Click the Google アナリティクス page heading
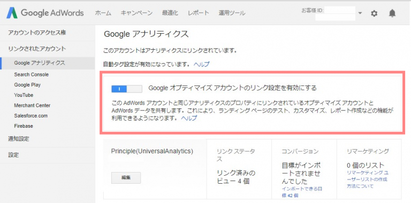Viewport: 411px width, 203px height. (146, 34)
